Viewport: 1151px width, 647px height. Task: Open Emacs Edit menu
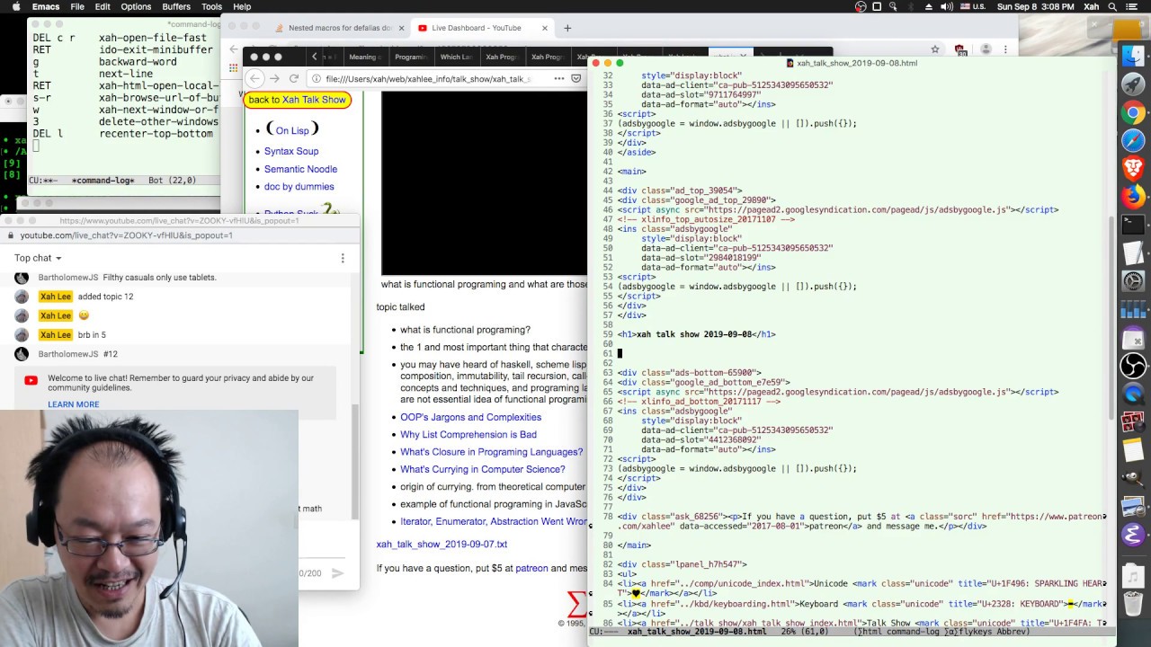pos(103,7)
